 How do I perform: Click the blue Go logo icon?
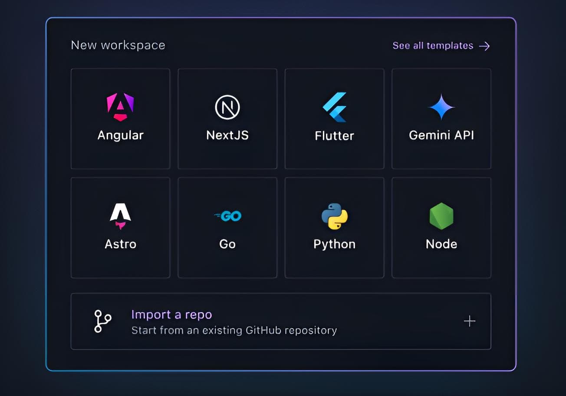coord(228,216)
